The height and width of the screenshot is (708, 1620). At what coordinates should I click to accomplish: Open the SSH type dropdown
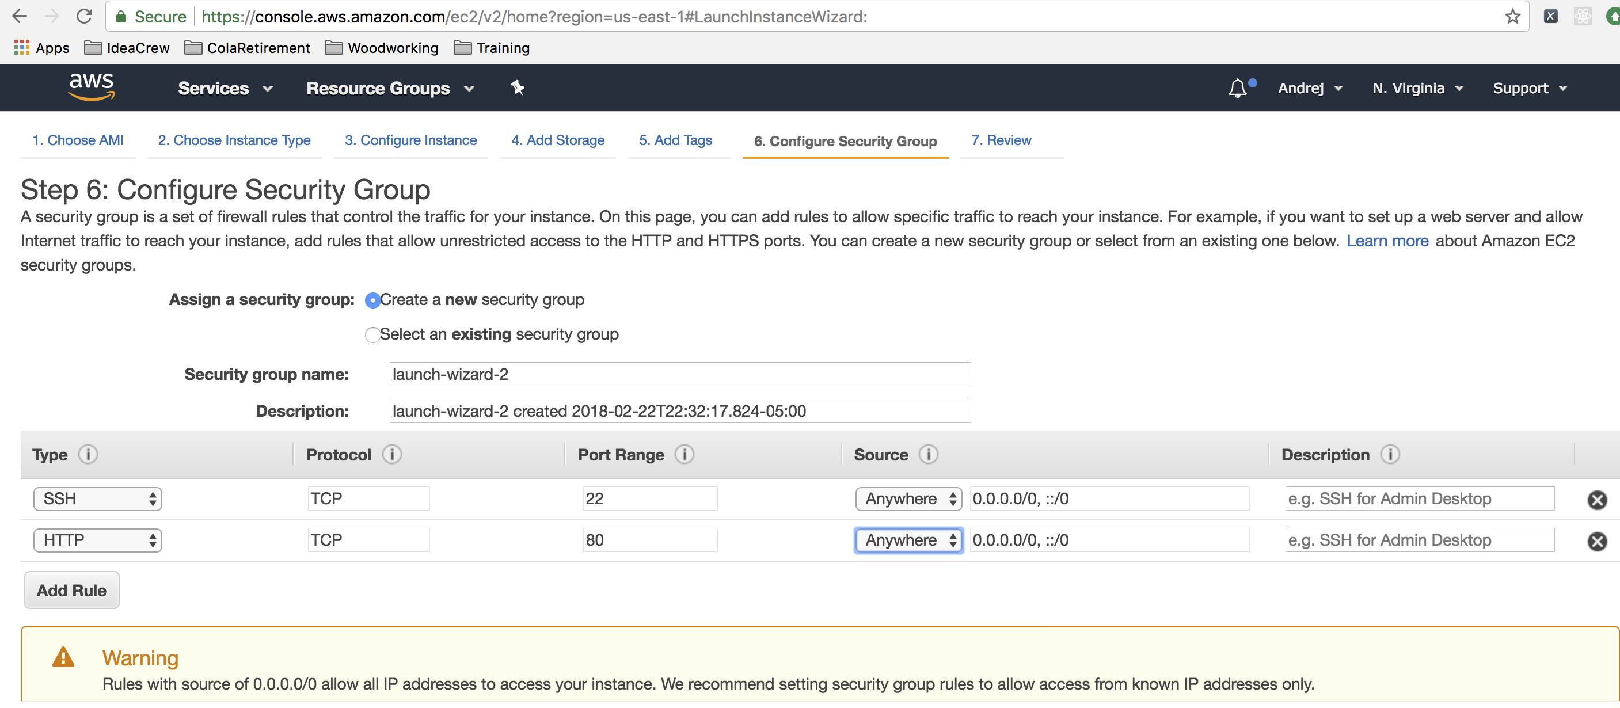pyautogui.click(x=98, y=498)
